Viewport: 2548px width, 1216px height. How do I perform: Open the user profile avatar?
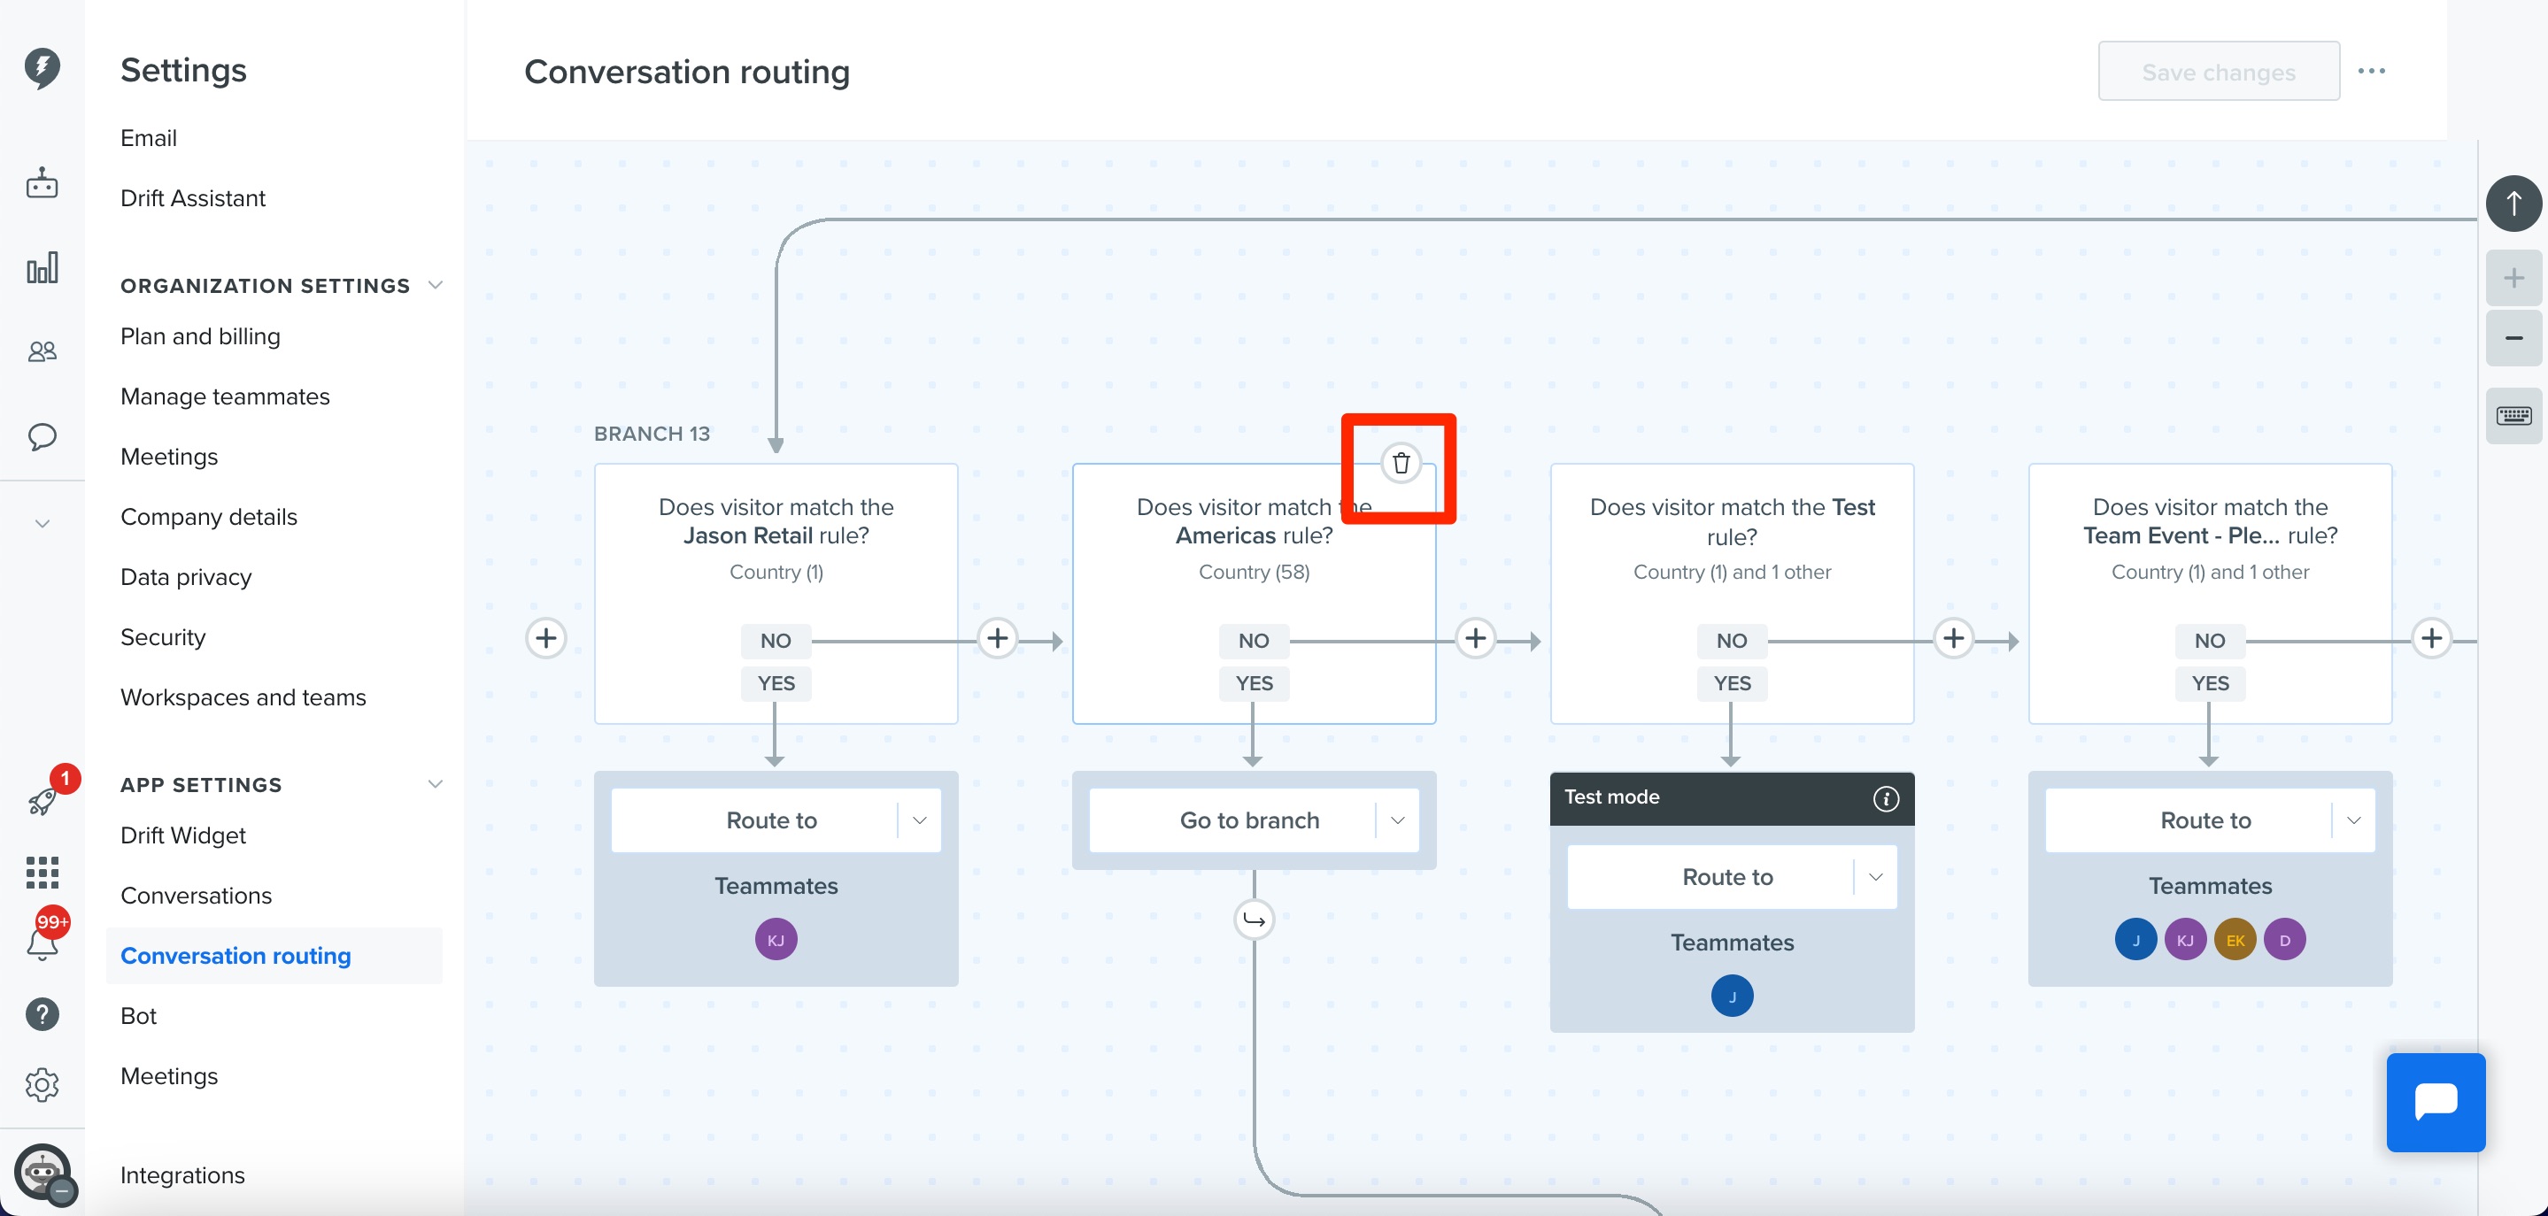(42, 1173)
